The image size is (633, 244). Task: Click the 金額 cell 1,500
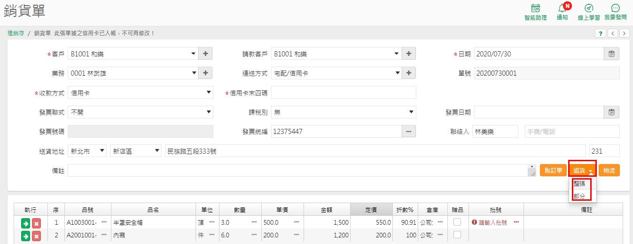327,222
